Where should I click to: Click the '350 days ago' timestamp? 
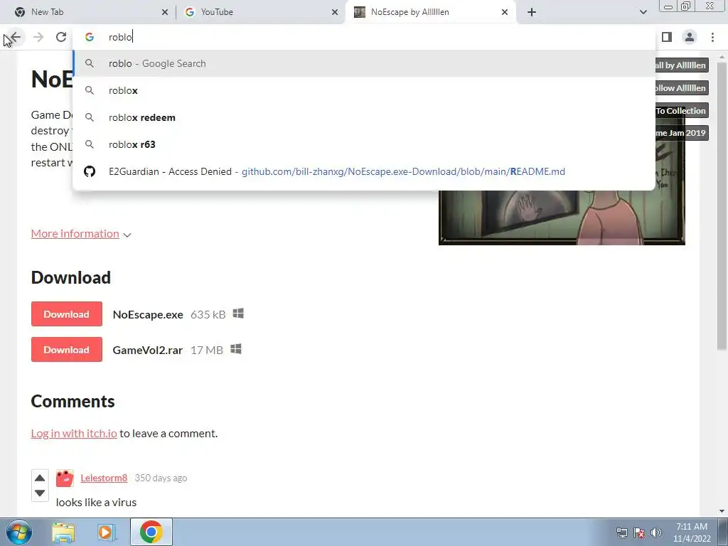(161, 478)
